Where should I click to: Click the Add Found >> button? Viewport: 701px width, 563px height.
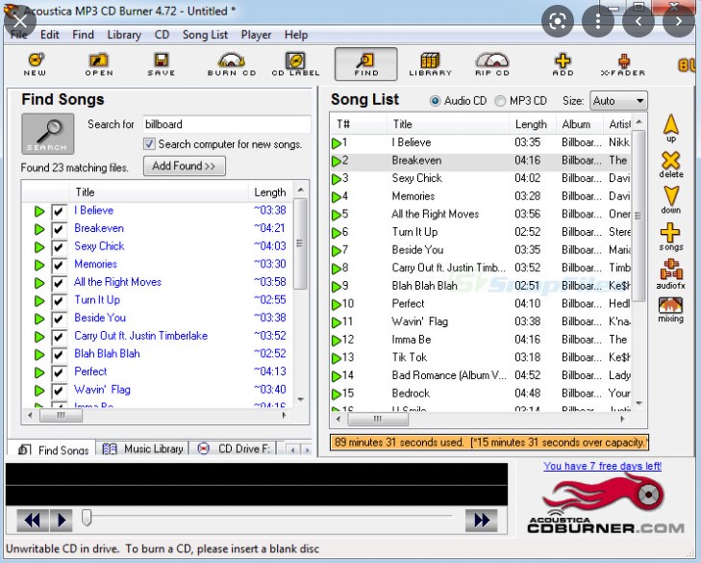pyautogui.click(x=185, y=166)
